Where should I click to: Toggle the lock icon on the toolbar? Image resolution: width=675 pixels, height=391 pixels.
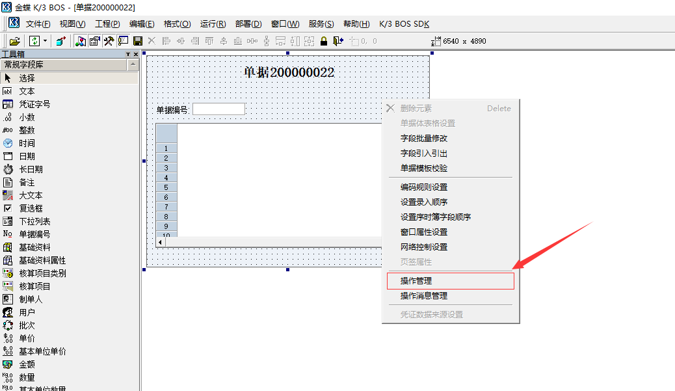tap(323, 40)
